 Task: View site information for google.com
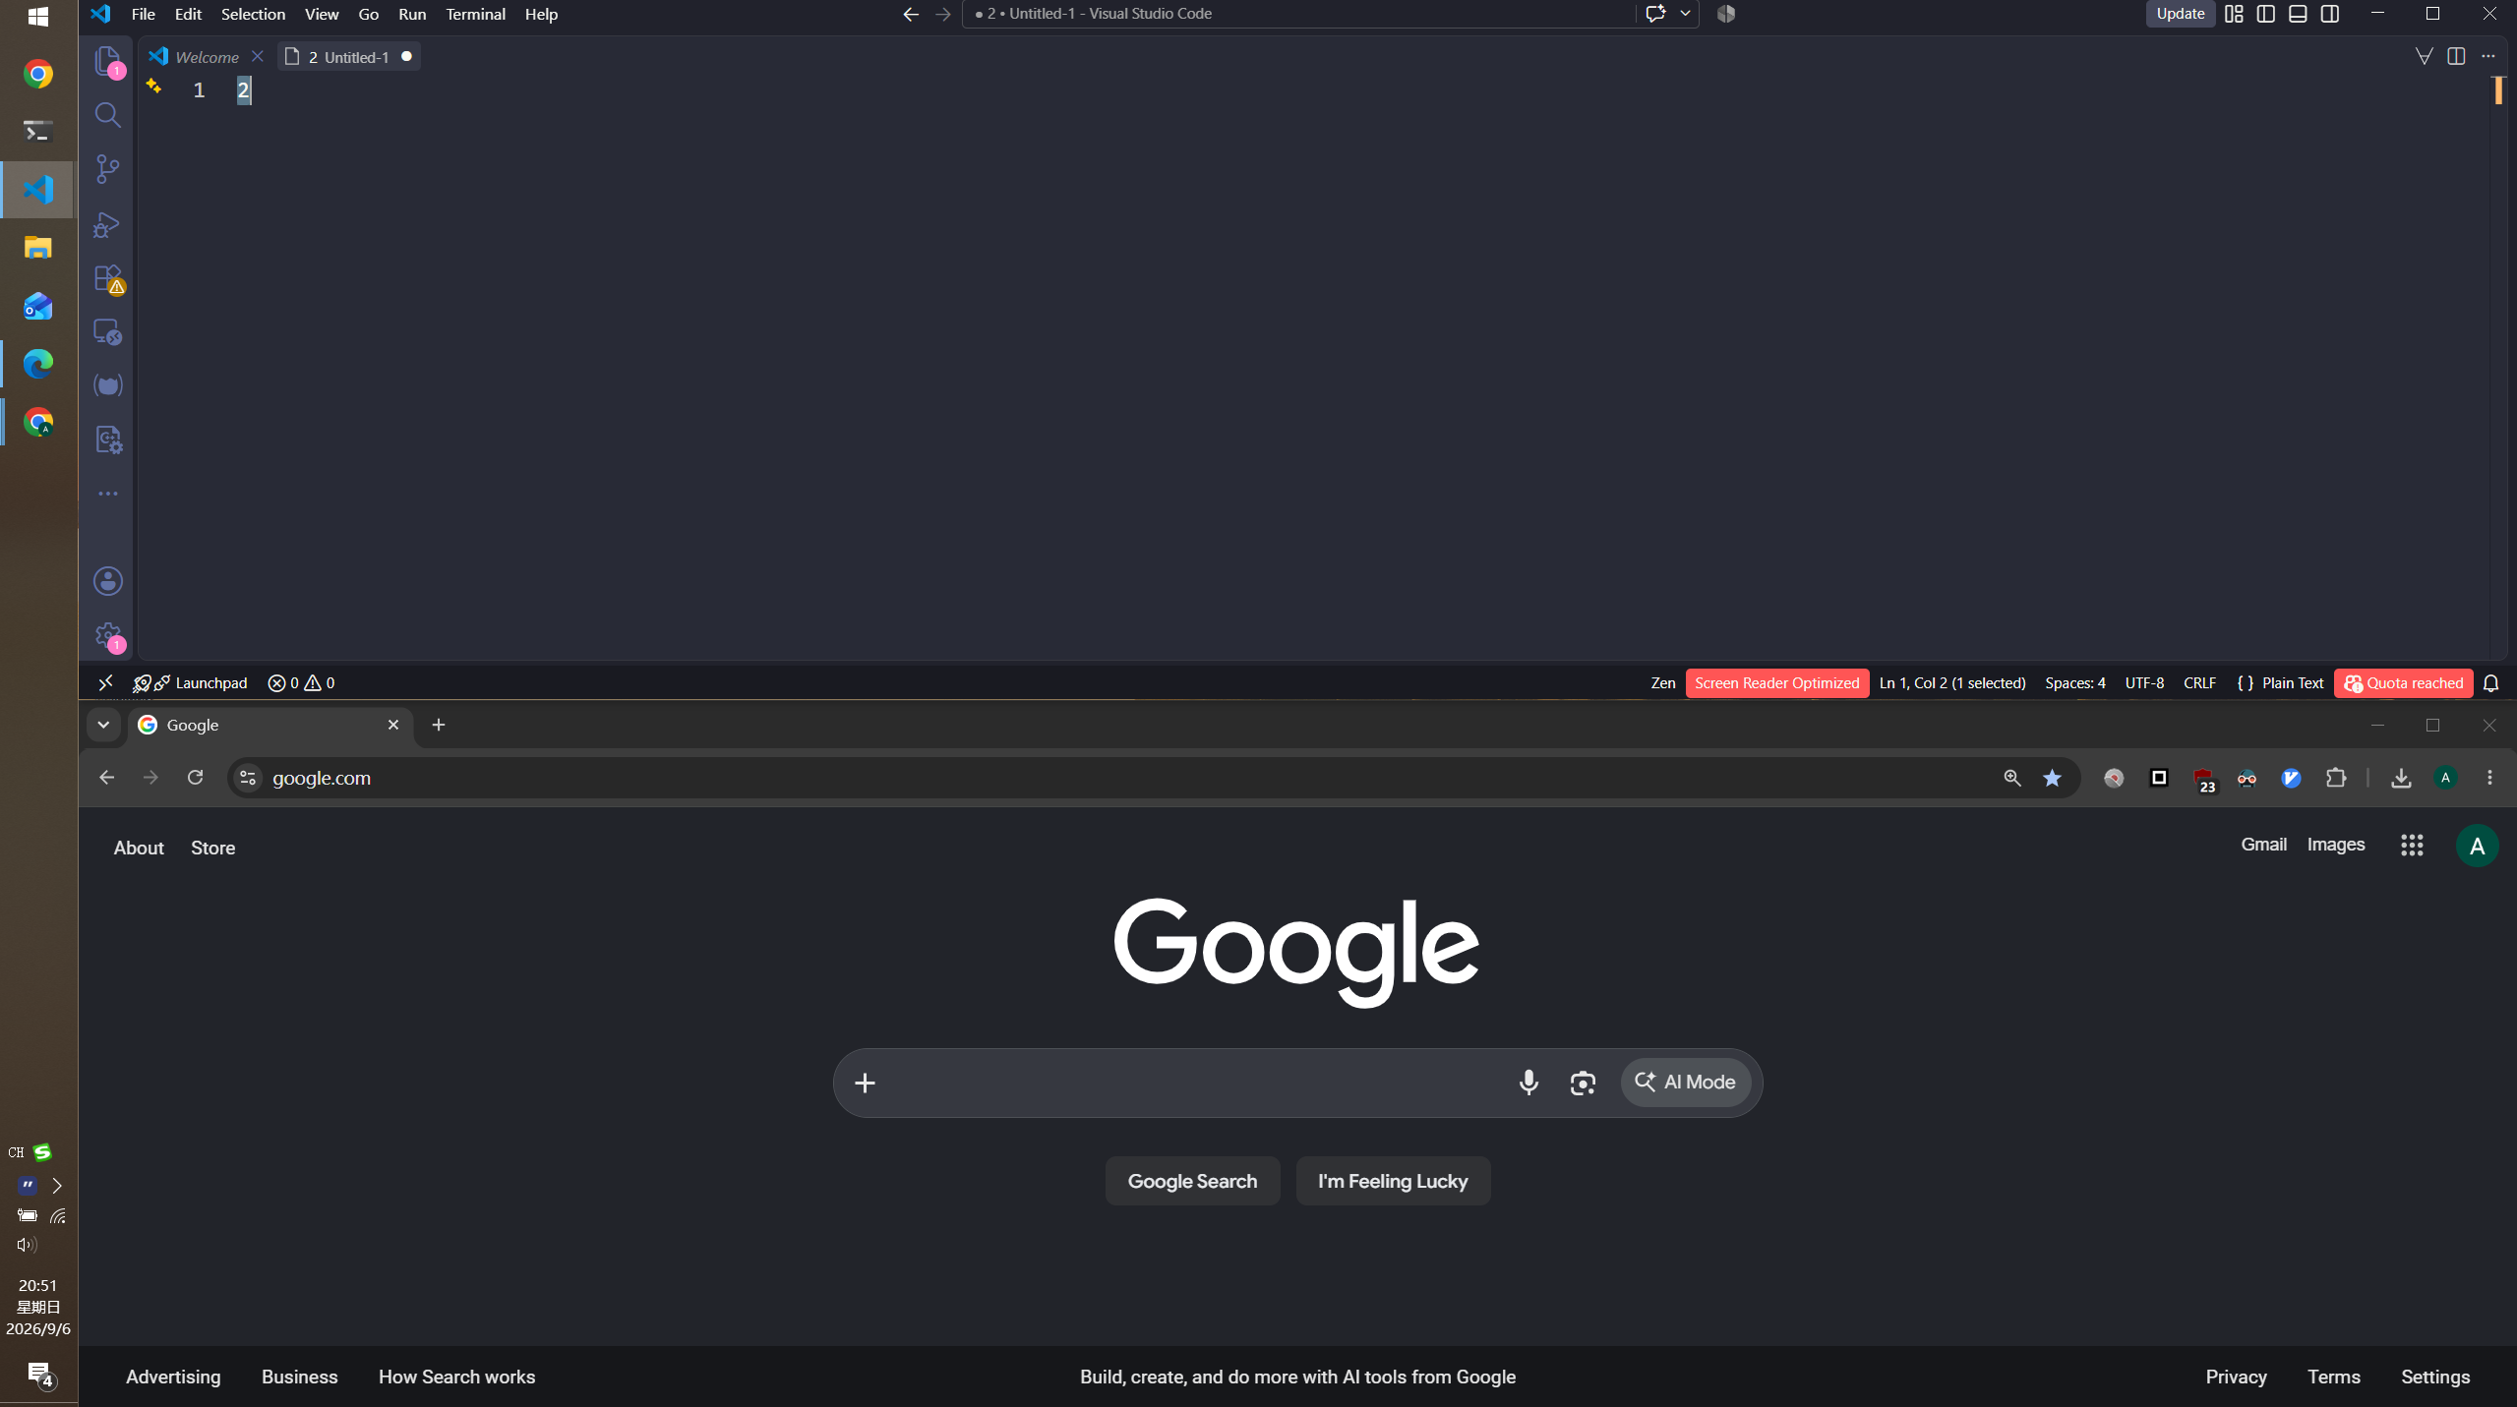click(248, 778)
